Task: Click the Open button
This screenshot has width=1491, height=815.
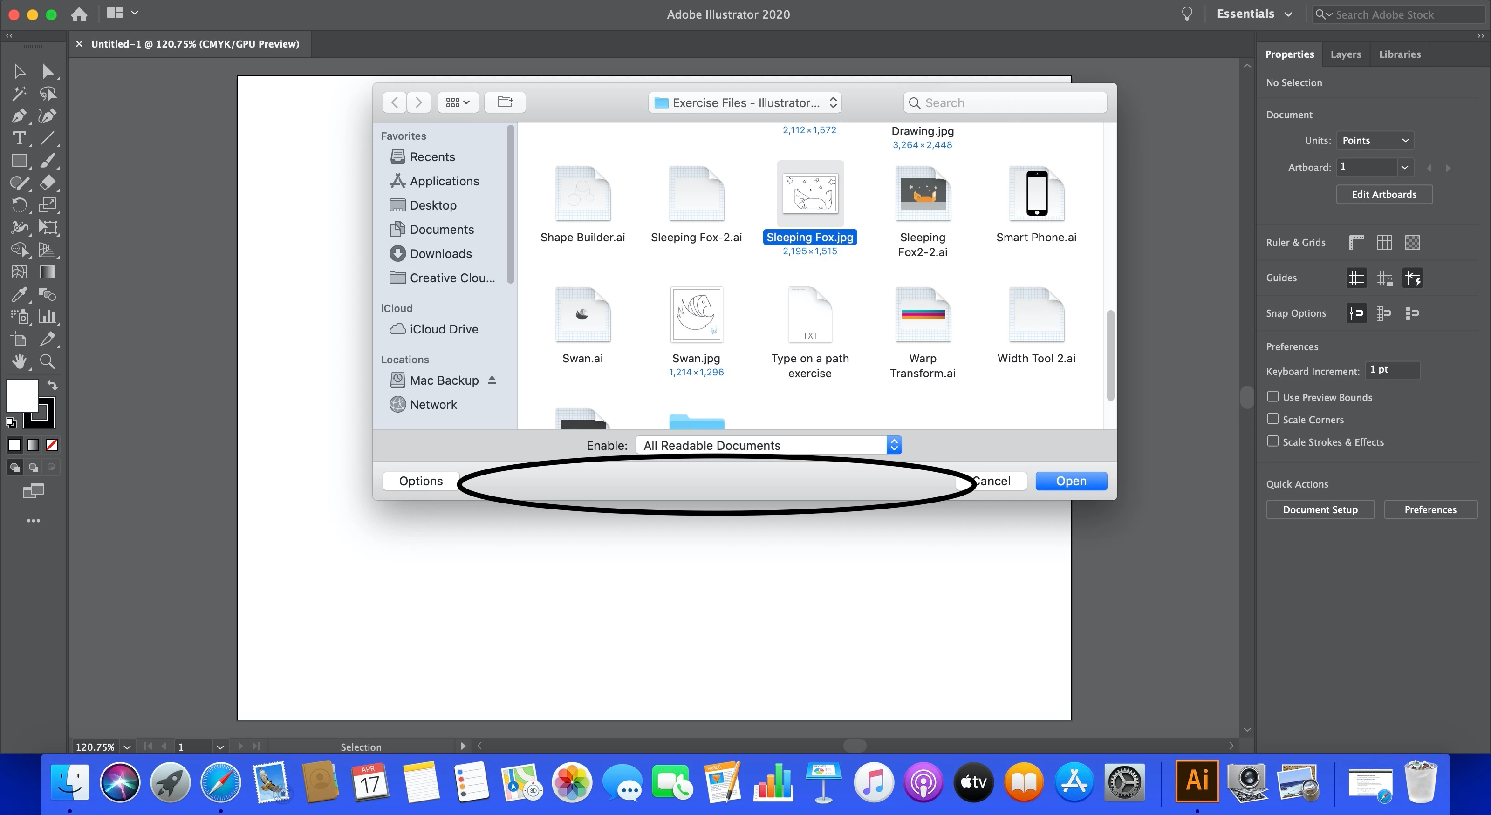Action: click(x=1070, y=481)
